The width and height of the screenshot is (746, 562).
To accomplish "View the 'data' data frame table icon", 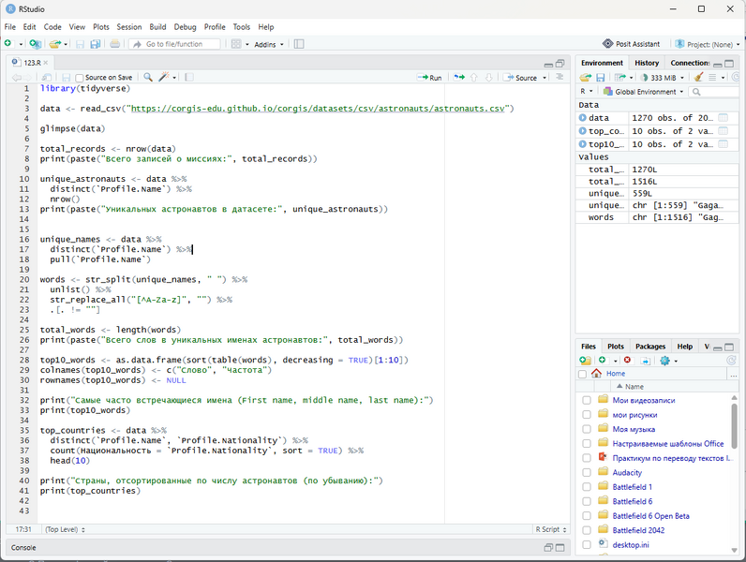I will tap(723, 117).
